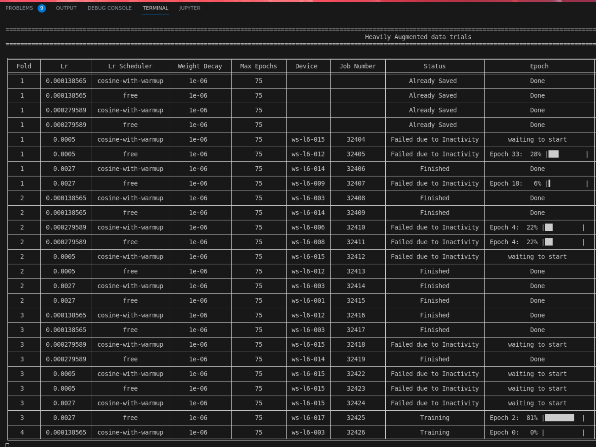Click job number 32417

click(x=356, y=330)
